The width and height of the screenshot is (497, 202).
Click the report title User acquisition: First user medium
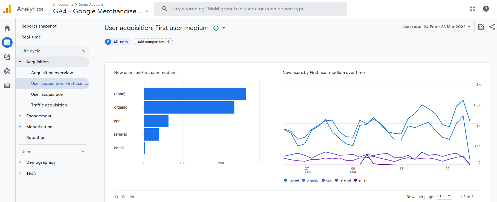156,28
